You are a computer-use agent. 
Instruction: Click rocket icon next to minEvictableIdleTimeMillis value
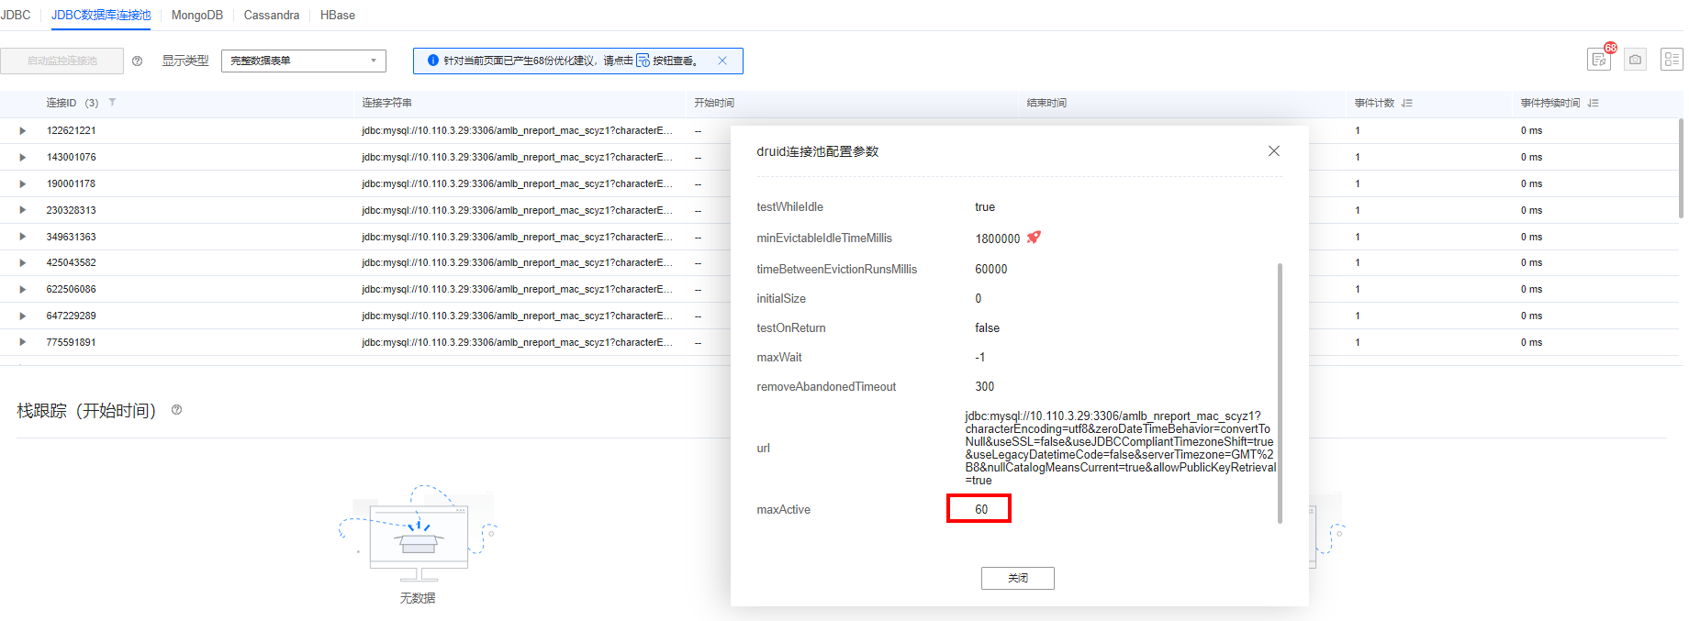pos(1034,238)
